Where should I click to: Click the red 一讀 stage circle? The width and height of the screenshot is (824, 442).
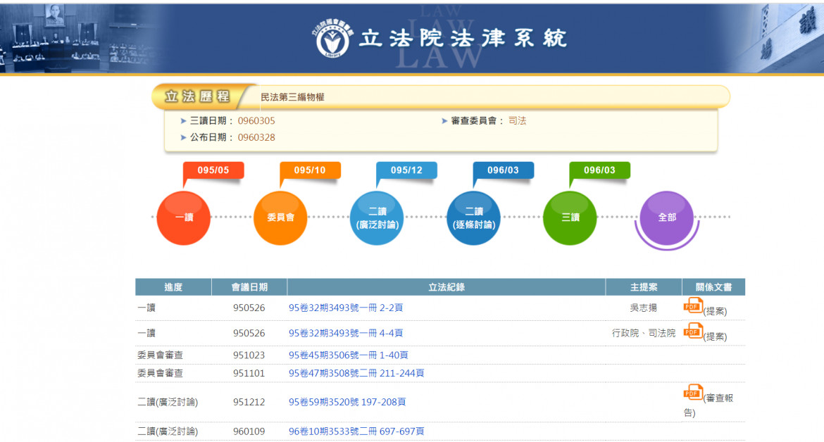(184, 218)
